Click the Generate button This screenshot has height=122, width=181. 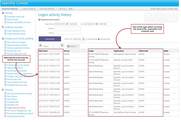click(x=50, y=39)
